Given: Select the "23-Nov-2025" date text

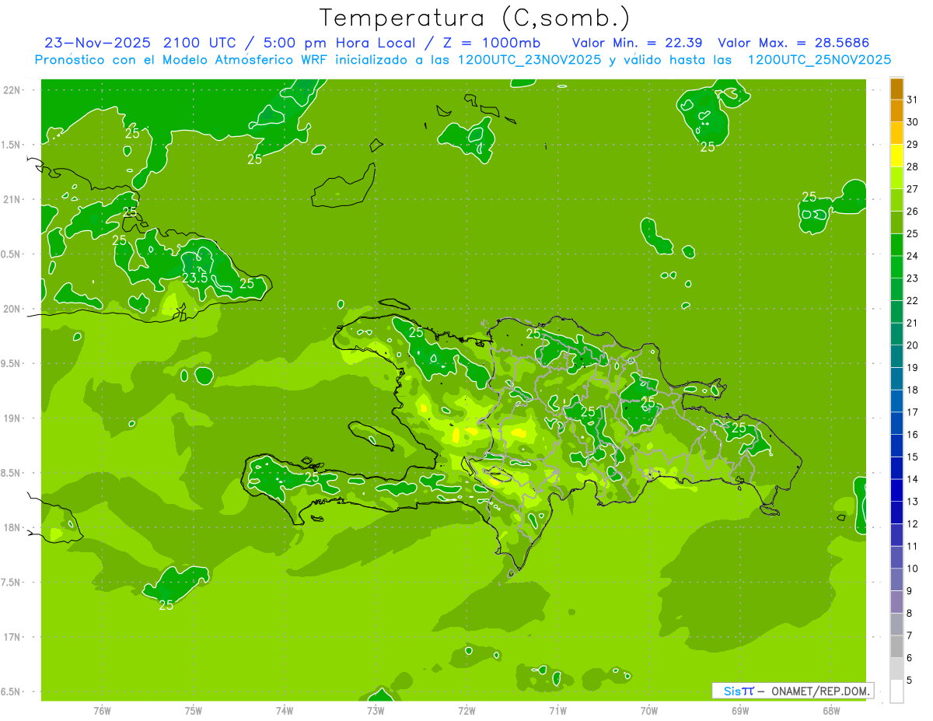Looking at the screenshot, I should pos(99,43).
